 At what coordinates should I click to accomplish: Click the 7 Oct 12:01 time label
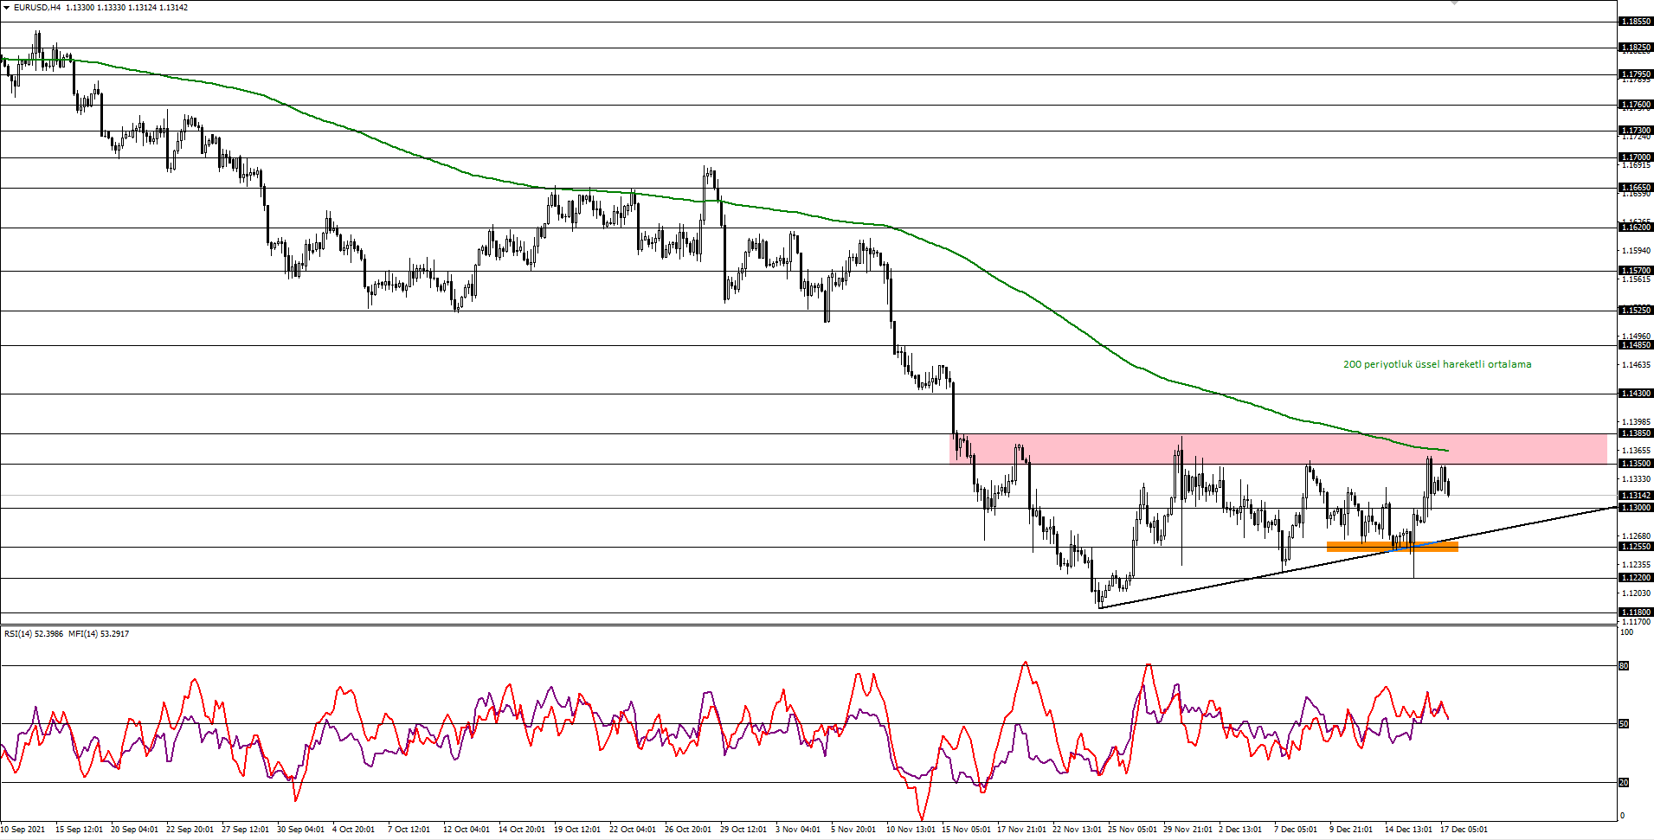(x=409, y=830)
